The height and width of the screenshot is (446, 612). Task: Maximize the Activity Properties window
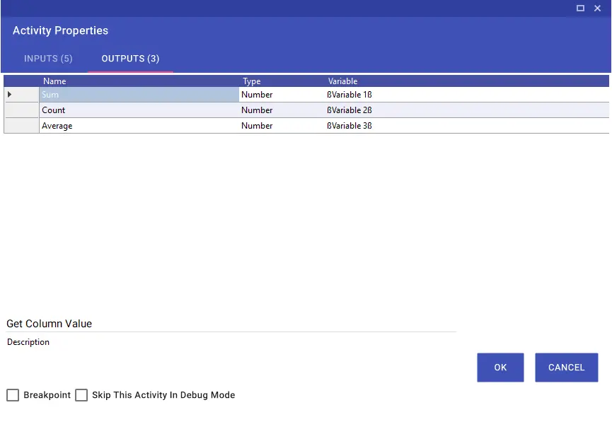580,8
